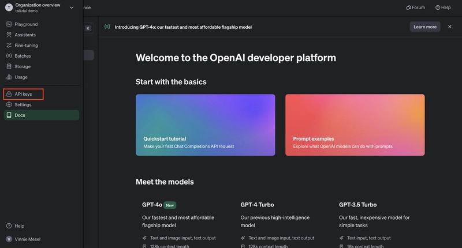Click the GPT-4 Turbo model heading

257,205
